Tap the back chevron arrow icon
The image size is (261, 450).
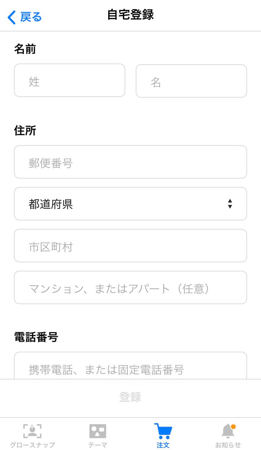(x=11, y=17)
